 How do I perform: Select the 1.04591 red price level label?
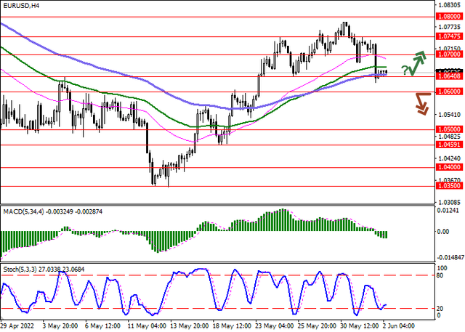450,145
